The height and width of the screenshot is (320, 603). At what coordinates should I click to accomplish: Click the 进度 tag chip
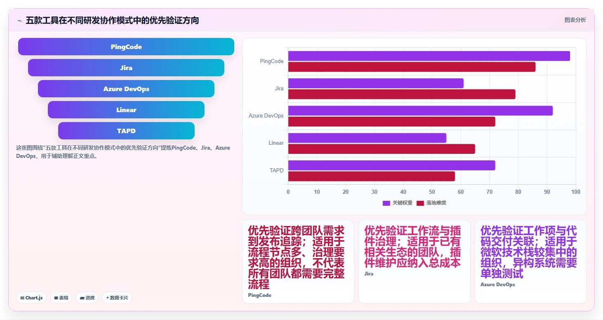[87, 298]
